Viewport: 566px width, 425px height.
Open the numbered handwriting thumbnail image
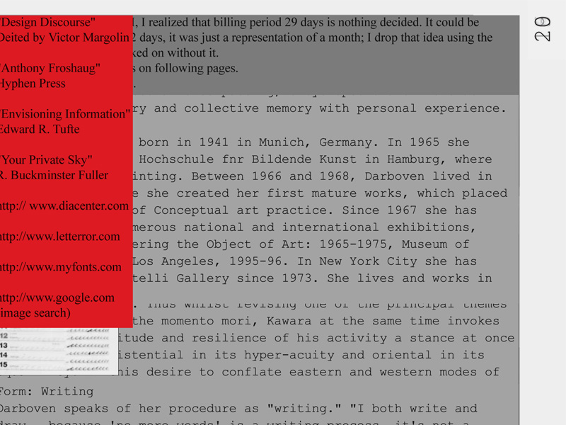point(59,351)
